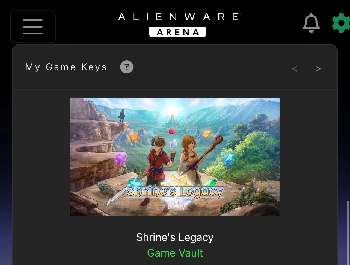Open the hamburger navigation menu

tap(33, 27)
